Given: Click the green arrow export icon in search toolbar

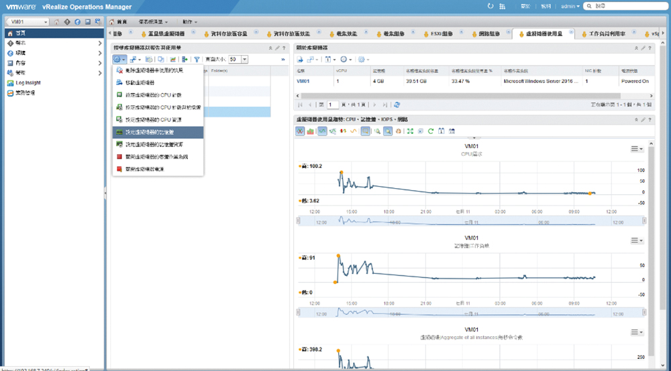Looking at the screenshot, I should point(185,60).
